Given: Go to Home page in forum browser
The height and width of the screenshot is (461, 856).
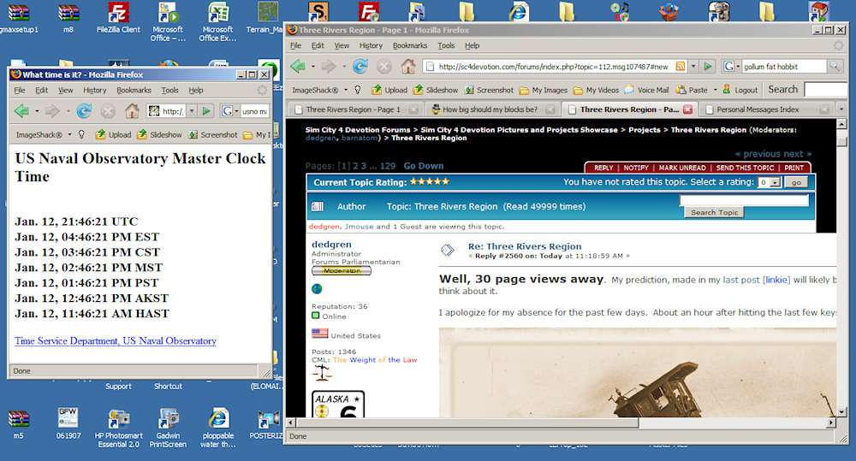Looking at the screenshot, I should click(408, 67).
